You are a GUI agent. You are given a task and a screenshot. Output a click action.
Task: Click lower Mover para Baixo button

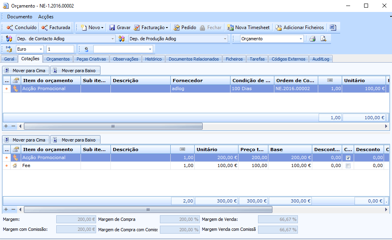[75, 140]
